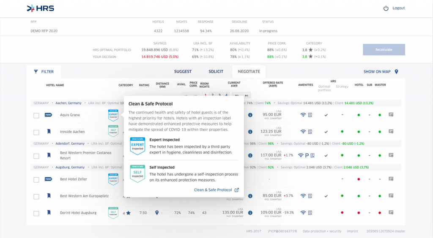Click the WiFi amenity icon for Aquis Grana
The image size is (433, 238).
pyautogui.click(x=303, y=115)
